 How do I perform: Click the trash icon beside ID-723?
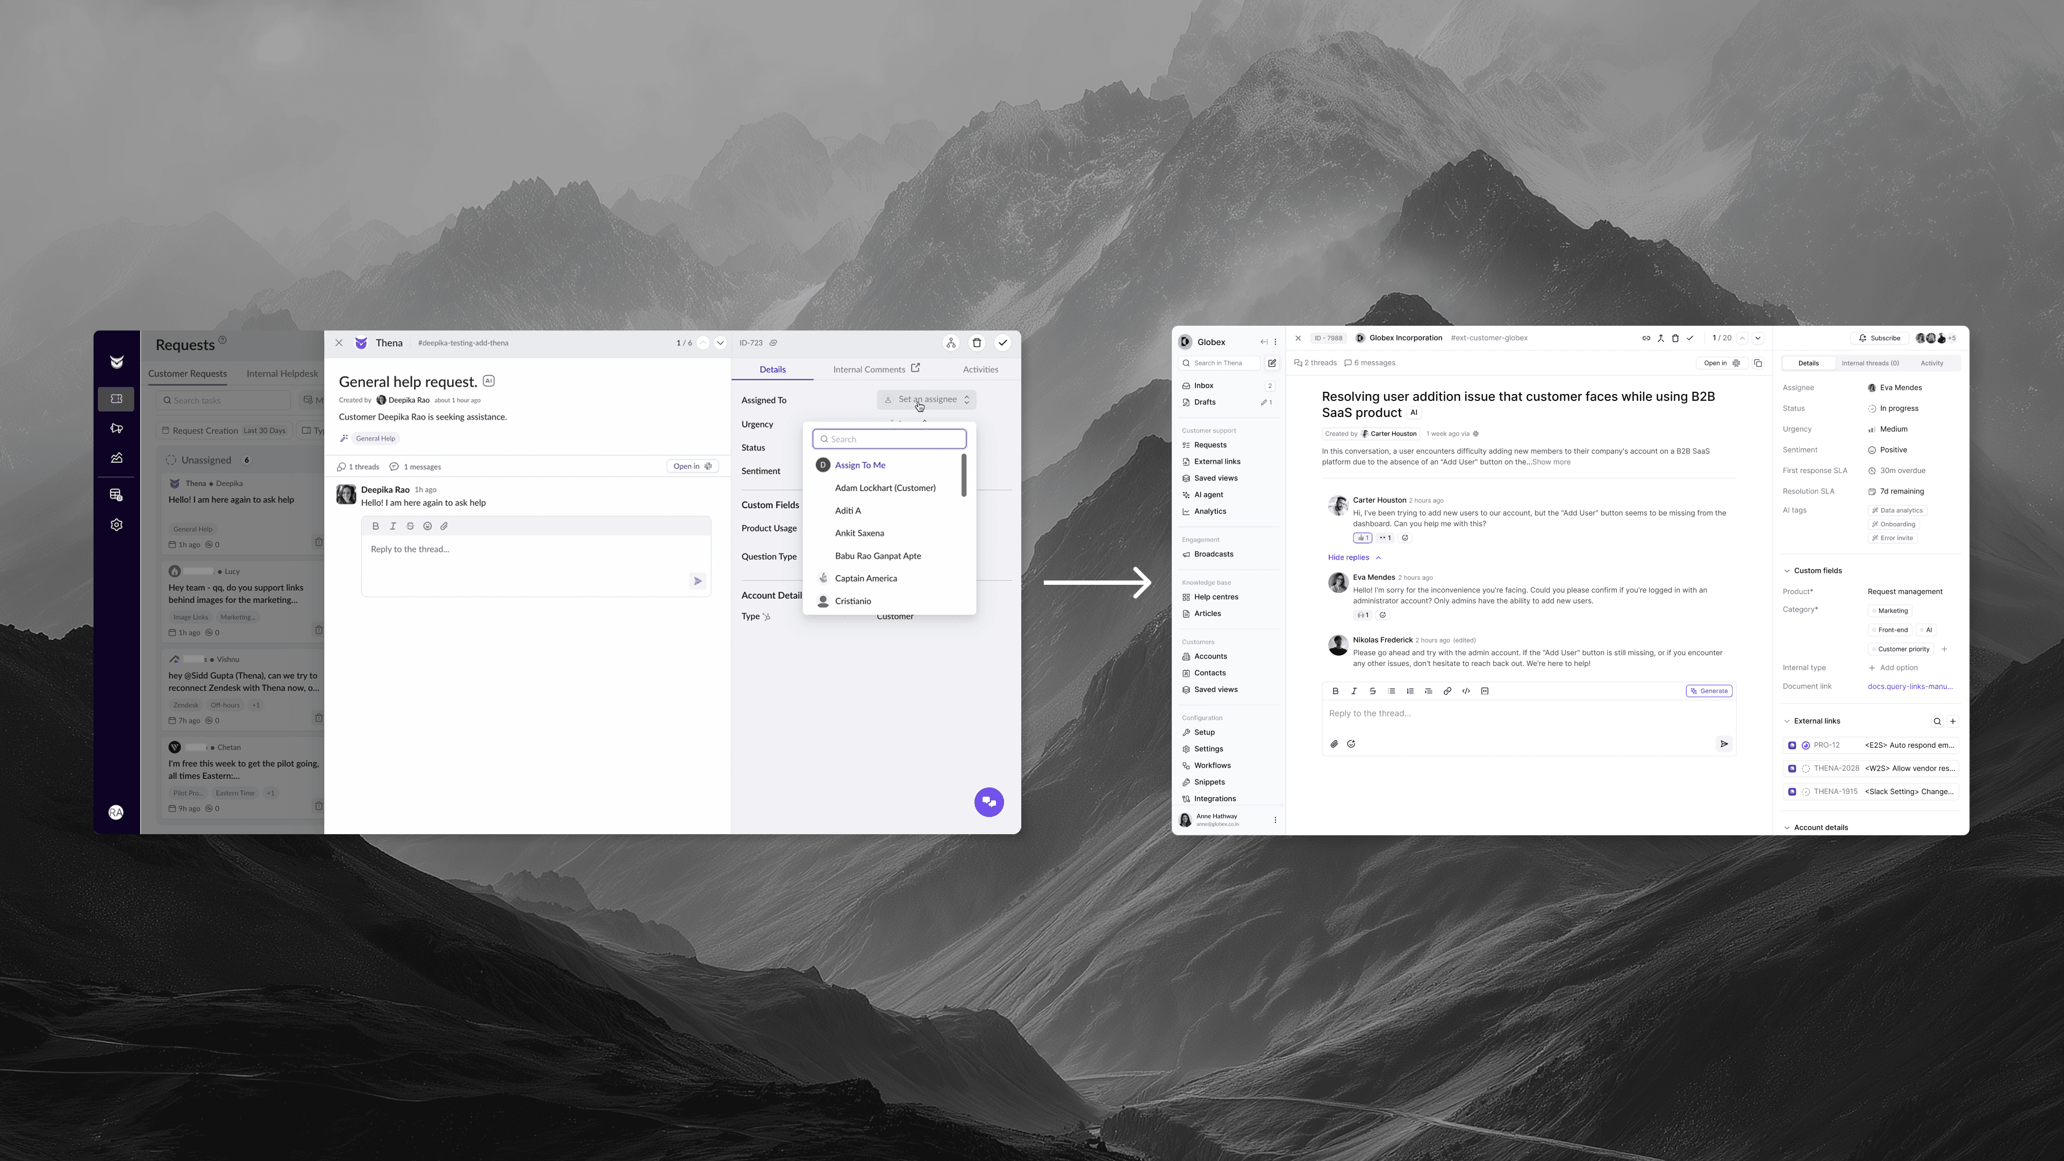pyautogui.click(x=977, y=343)
